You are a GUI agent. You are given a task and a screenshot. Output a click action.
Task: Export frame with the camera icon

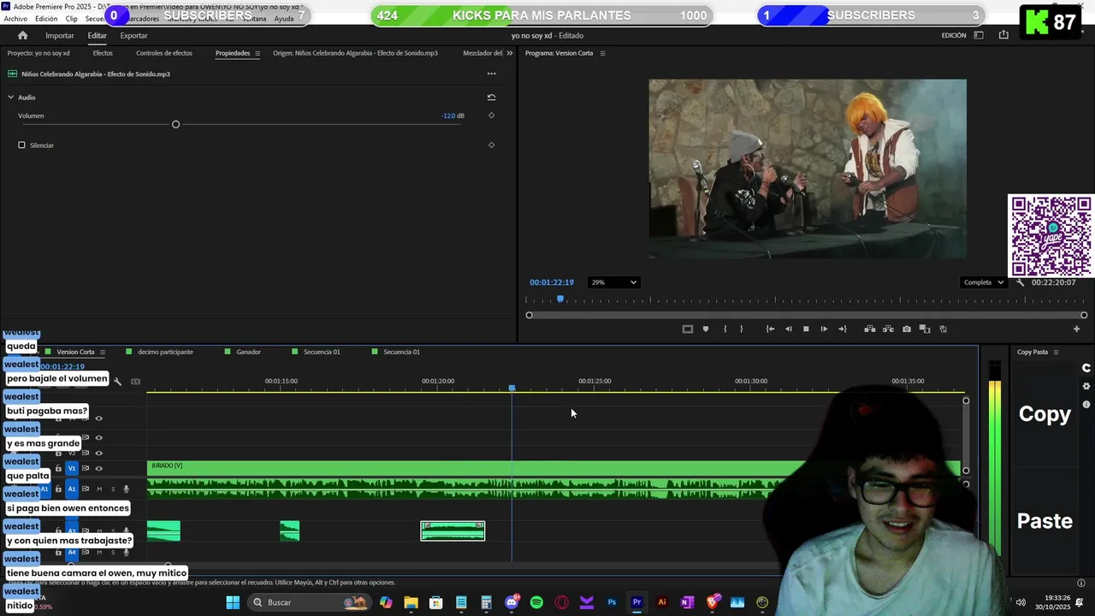(x=907, y=329)
